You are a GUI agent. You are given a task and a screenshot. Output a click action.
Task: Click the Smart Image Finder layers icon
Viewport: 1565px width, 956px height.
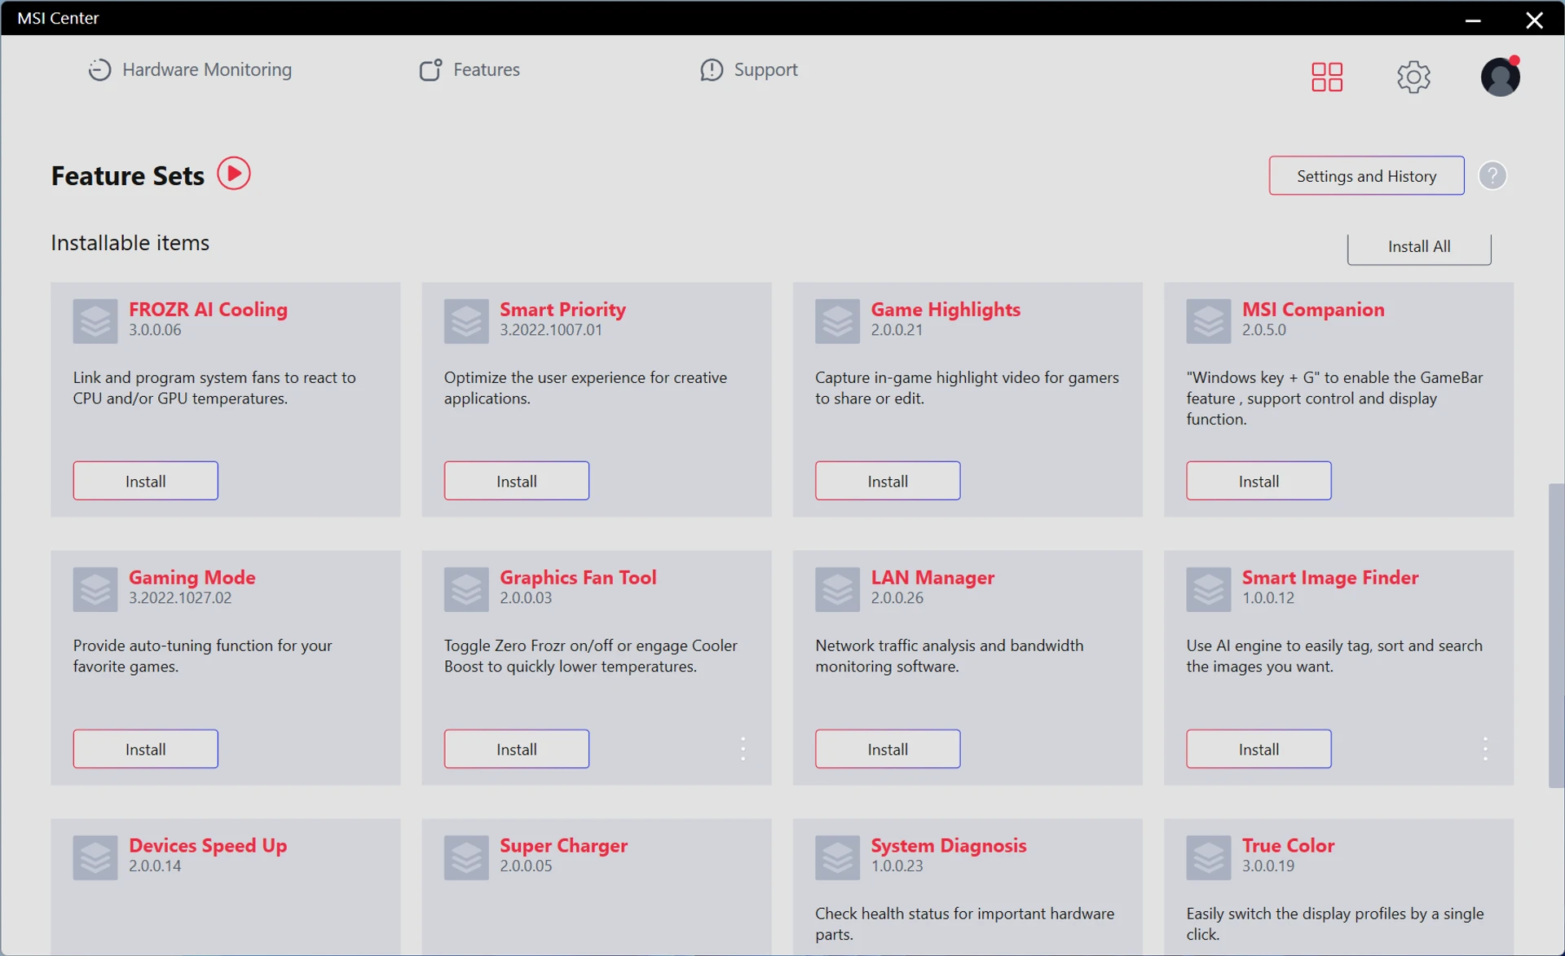1208,589
